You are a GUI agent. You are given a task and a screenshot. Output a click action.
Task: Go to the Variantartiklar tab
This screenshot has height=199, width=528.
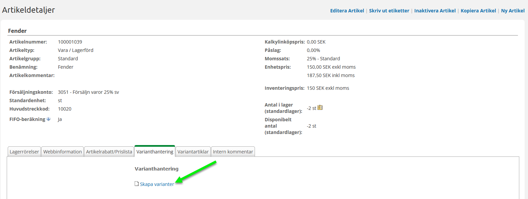click(193, 152)
